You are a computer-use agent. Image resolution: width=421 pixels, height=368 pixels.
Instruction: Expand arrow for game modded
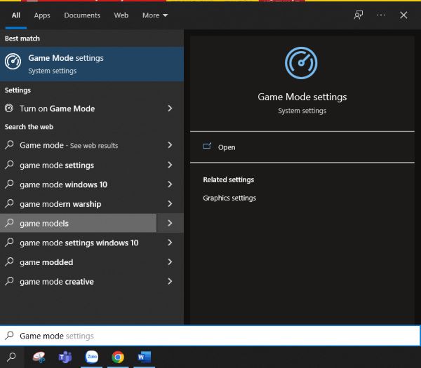tap(170, 261)
